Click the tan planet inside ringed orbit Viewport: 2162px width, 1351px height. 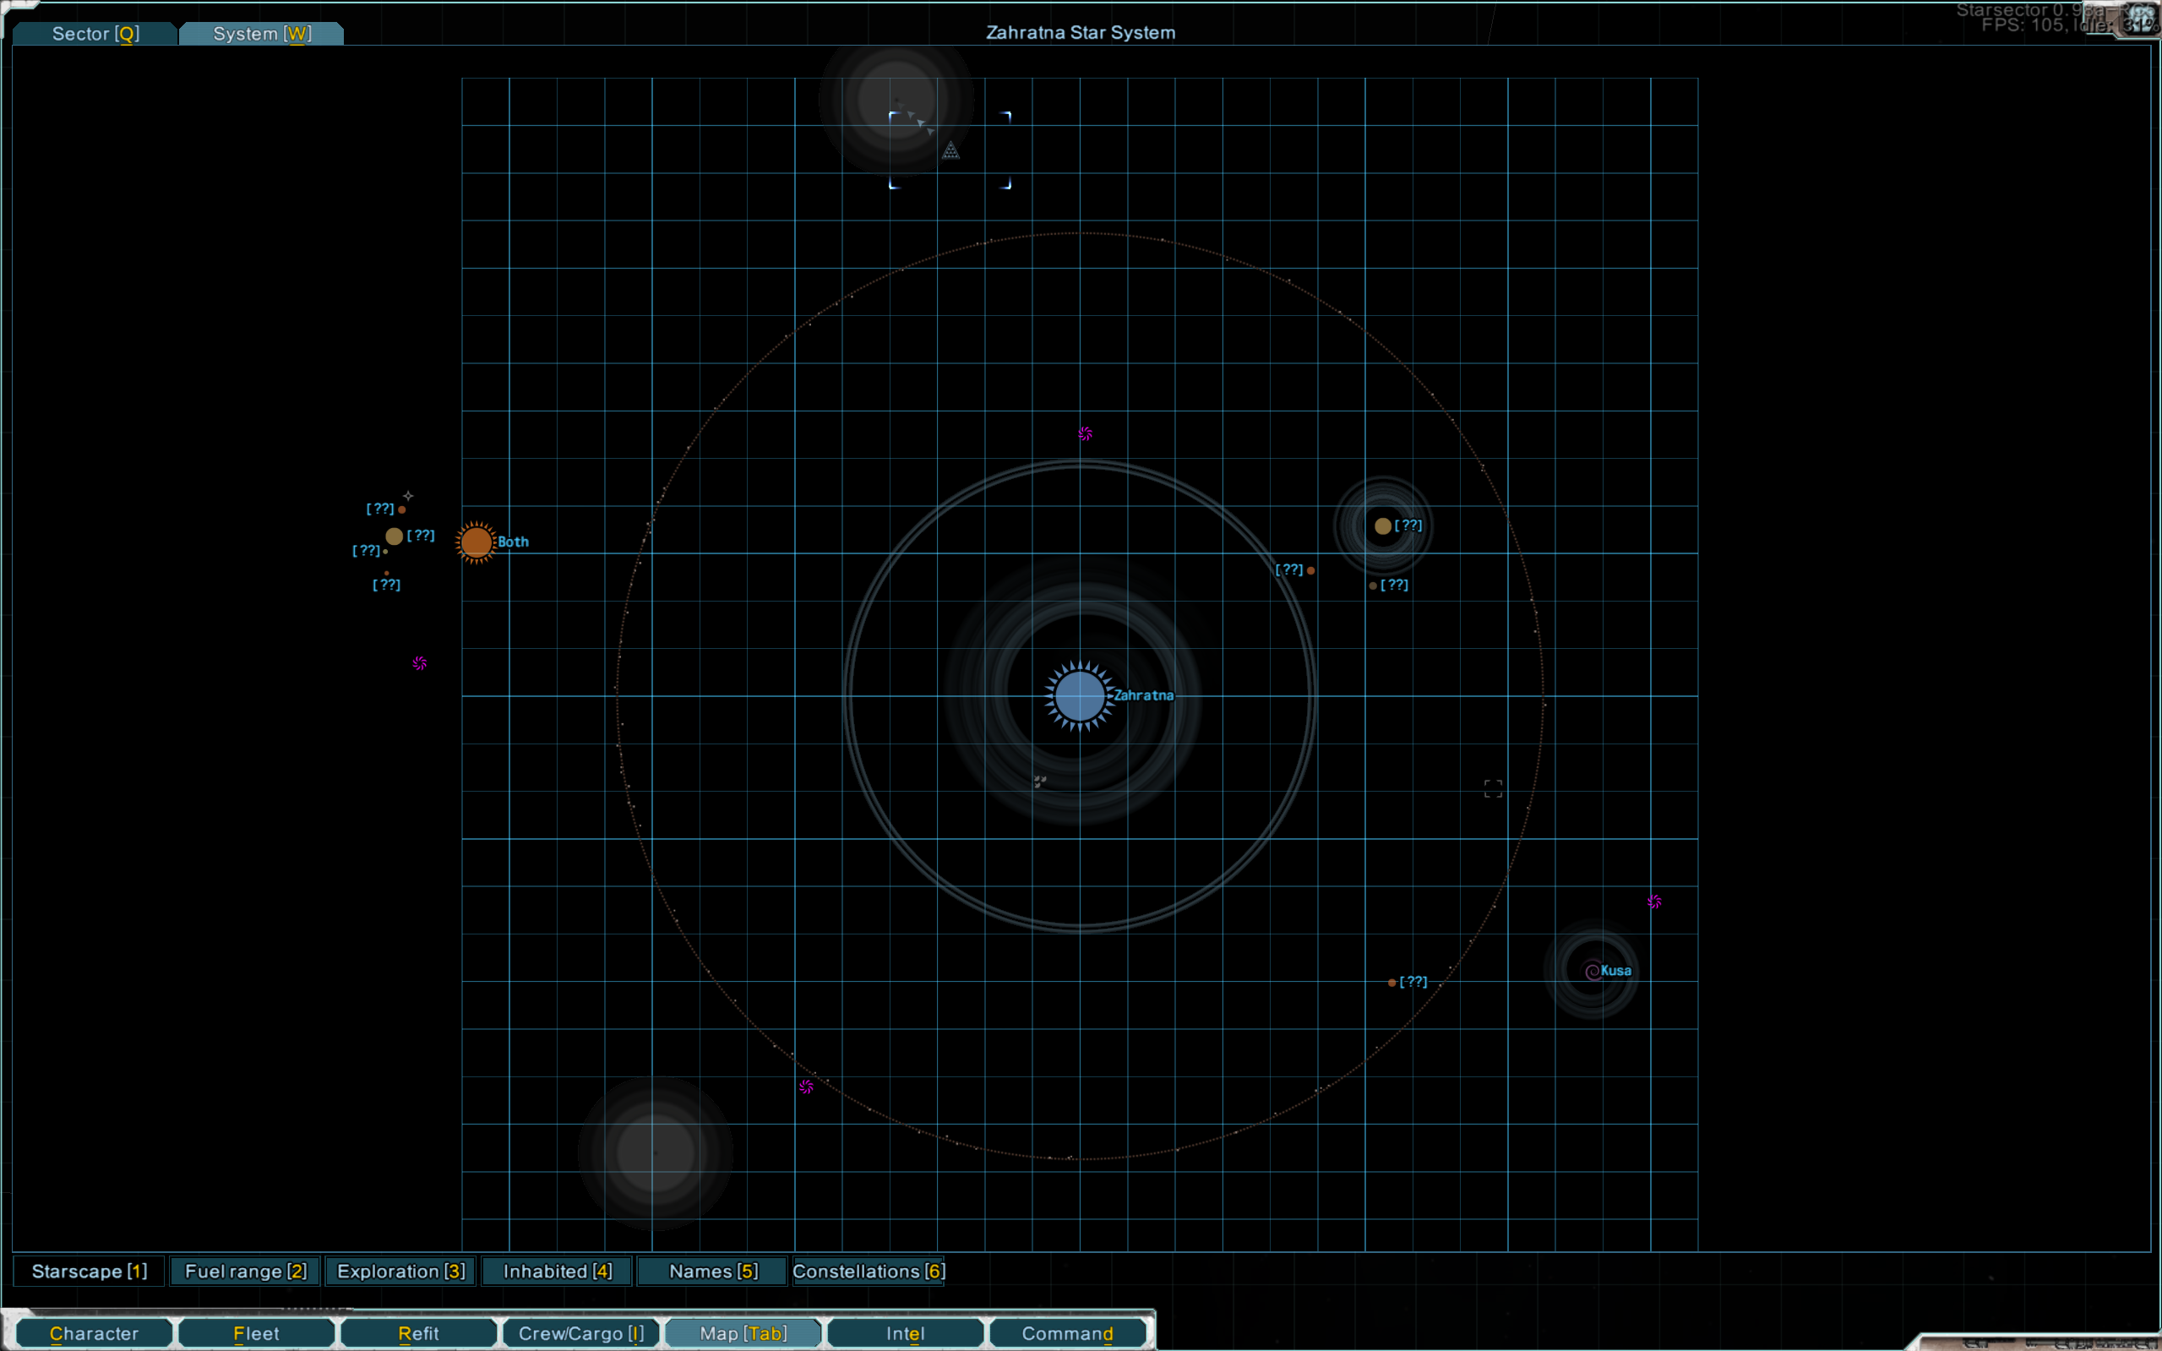click(1383, 526)
